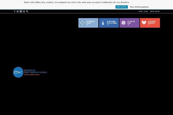Viewport: 173px width, 115px height.
Task: Open the Accès link in top-right header
Action: 155,11
